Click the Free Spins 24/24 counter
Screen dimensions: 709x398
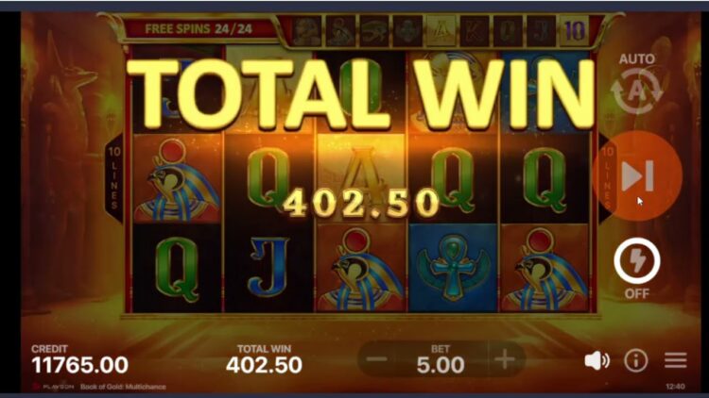point(199,29)
